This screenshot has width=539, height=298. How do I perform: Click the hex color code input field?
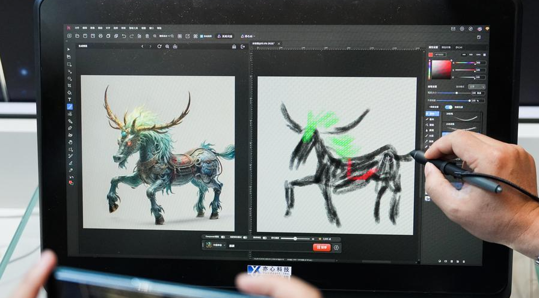(440, 55)
